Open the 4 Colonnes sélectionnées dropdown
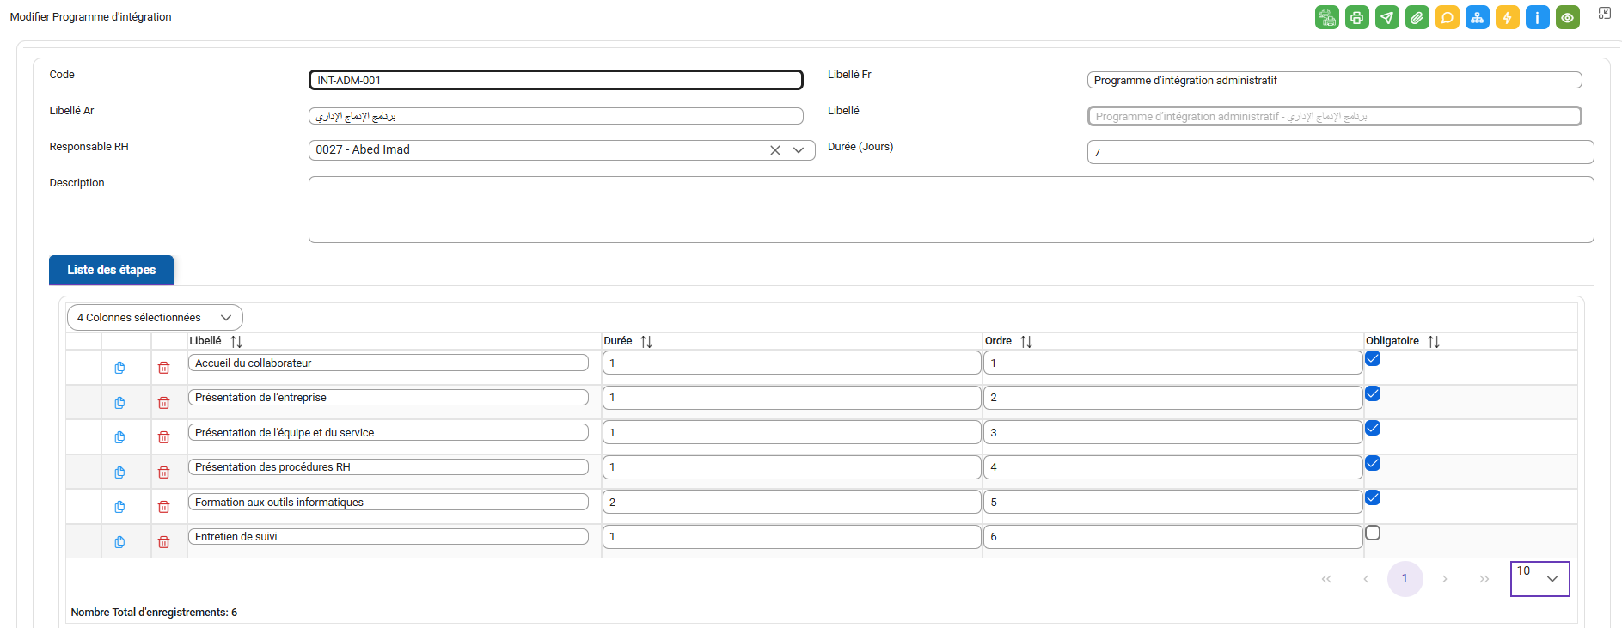The image size is (1622, 628). coord(155,318)
